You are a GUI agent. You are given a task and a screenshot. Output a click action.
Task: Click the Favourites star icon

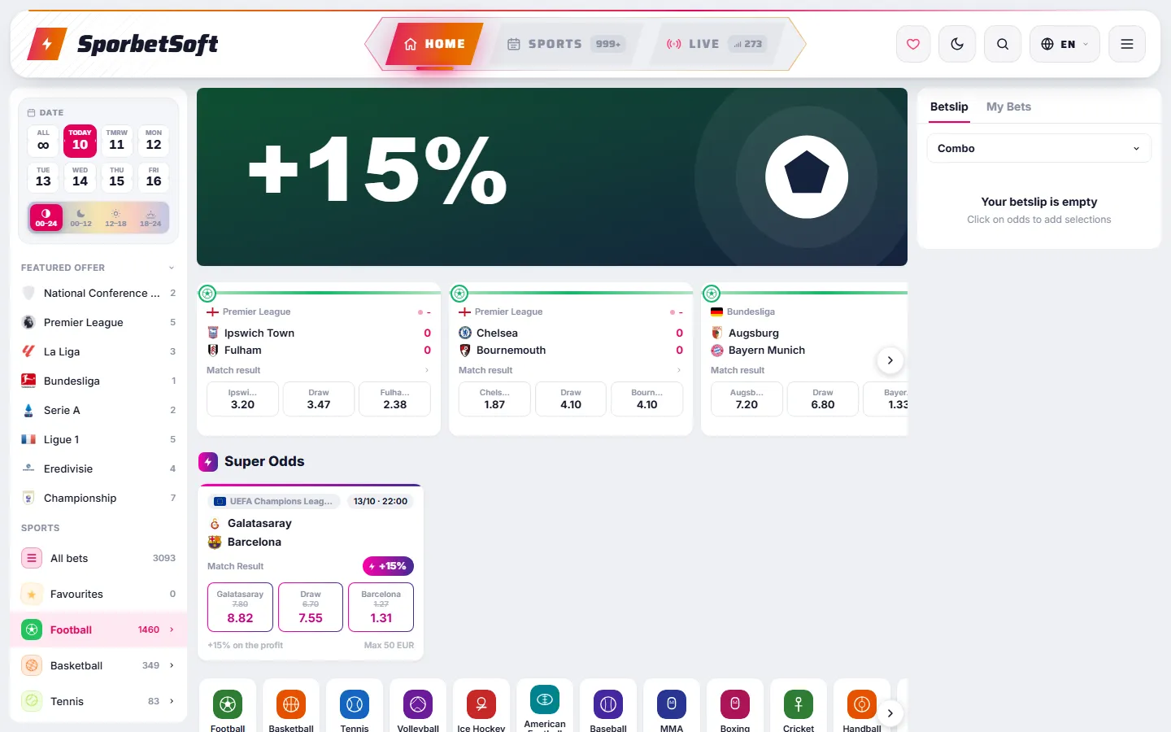click(32, 594)
